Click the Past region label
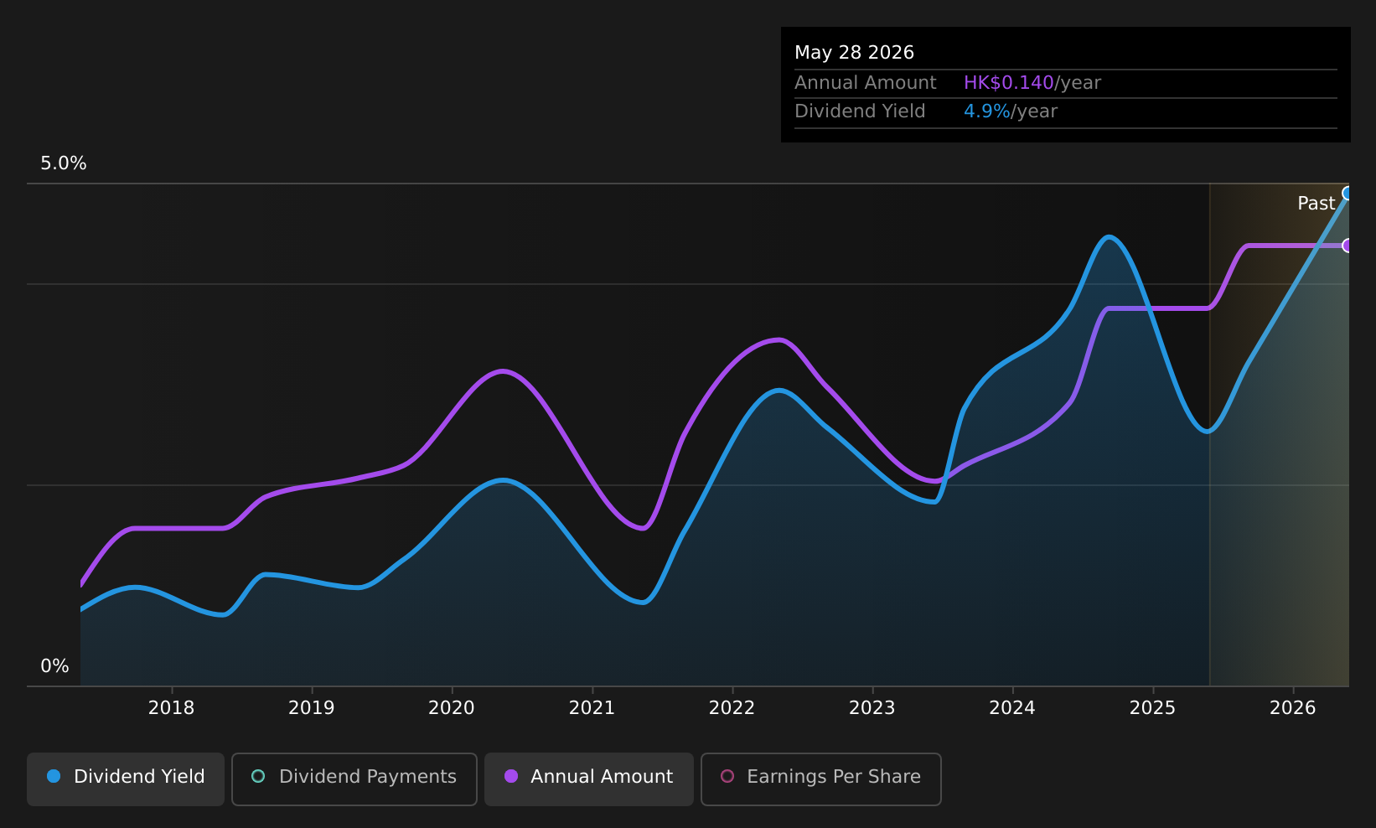This screenshot has height=828, width=1376. 1316,204
